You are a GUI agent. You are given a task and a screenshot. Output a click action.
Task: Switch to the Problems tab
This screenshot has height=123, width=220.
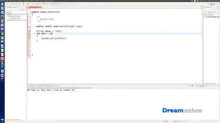tap(31, 86)
